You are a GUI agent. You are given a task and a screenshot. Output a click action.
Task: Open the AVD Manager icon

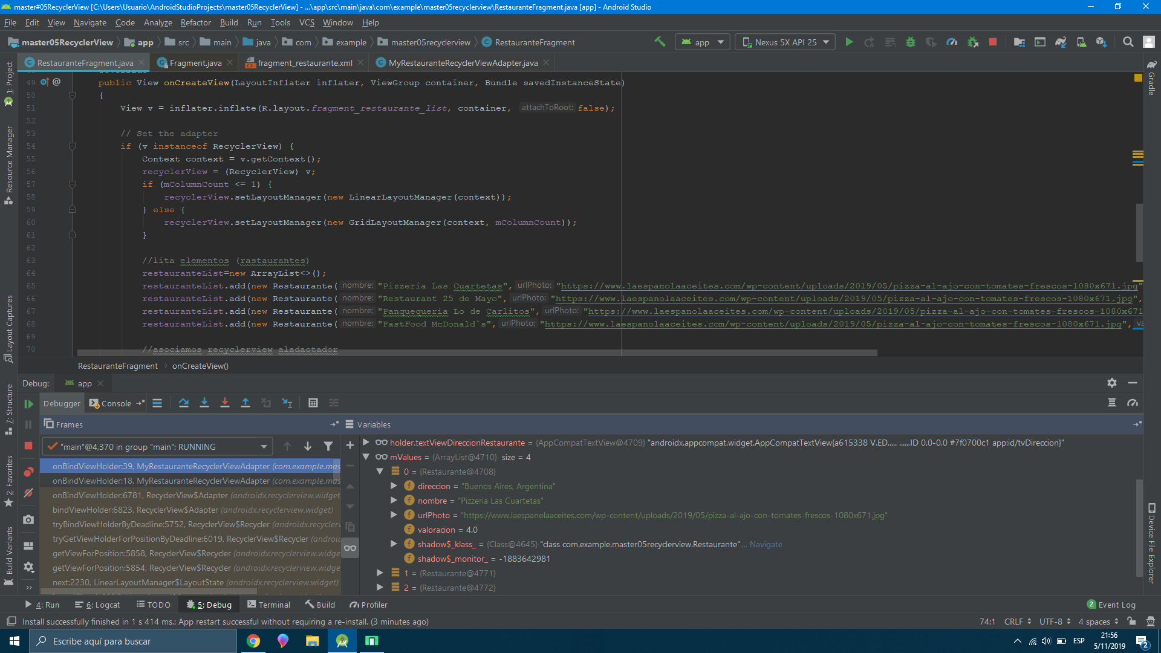[x=1081, y=42]
